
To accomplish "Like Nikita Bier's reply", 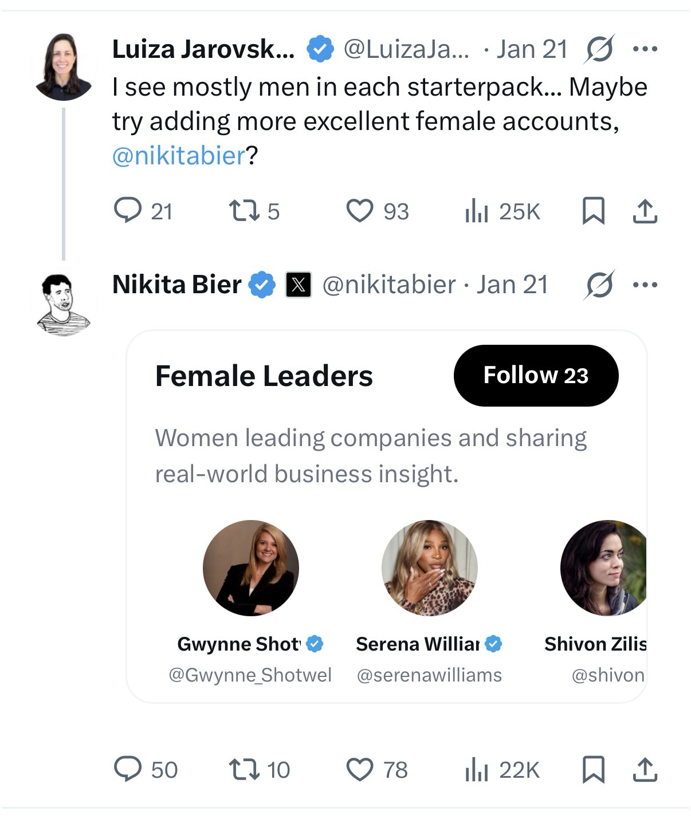I will pos(360,769).
